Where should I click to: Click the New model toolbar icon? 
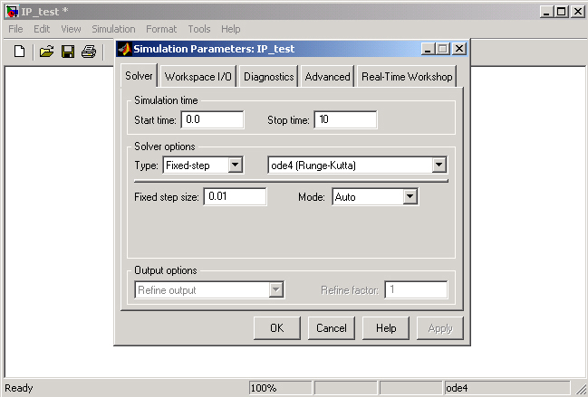(x=19, y=52)
